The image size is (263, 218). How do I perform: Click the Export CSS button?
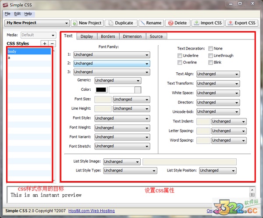(242, 23)
